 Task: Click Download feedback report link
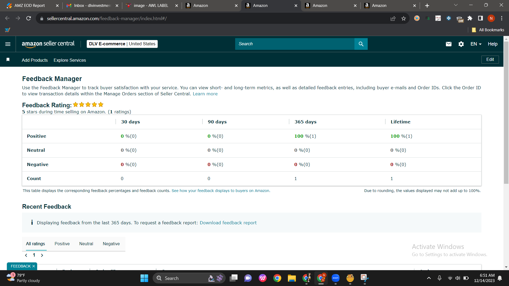tap(228, 223)
